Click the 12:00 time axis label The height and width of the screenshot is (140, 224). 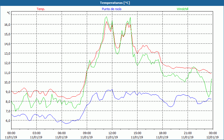pyautogui.click(x=112, y=133)
